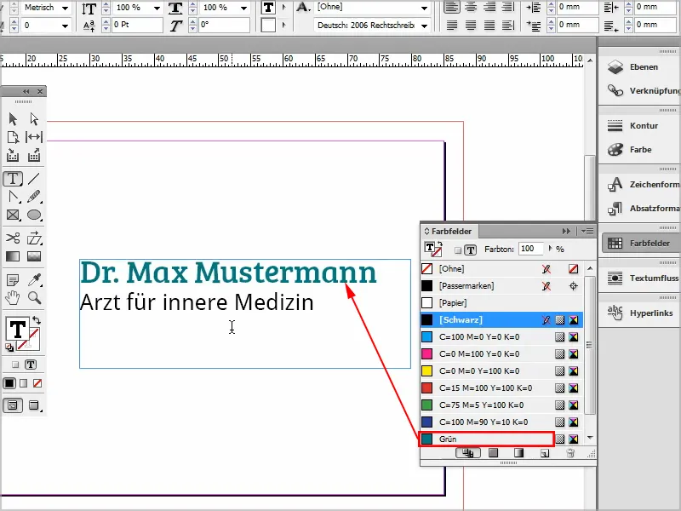
Task: Select the Gradient Swatch tool
Action: [x=13, y=256]
